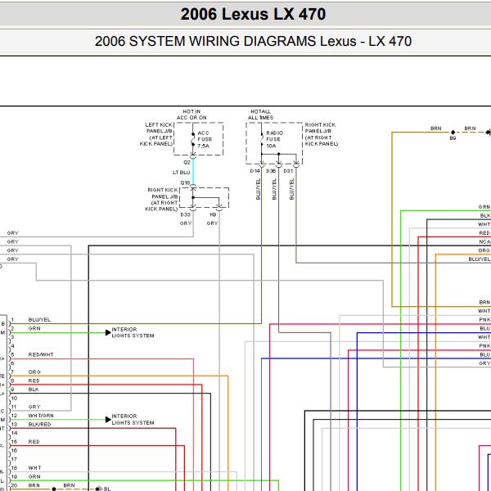Screen dimensions: 491x491
Task: Select 'RIGHT KICK PANEL J/B' label beside RADIO fuse
Action: [320, 128]
